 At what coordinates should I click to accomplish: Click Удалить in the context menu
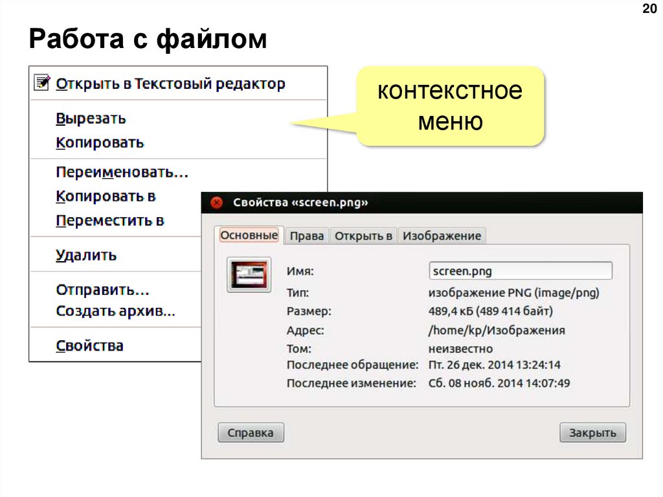87,255
